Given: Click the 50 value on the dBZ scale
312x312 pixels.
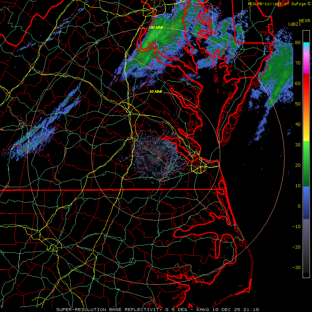Looking at the screenshot, I should tap(298, 104).
